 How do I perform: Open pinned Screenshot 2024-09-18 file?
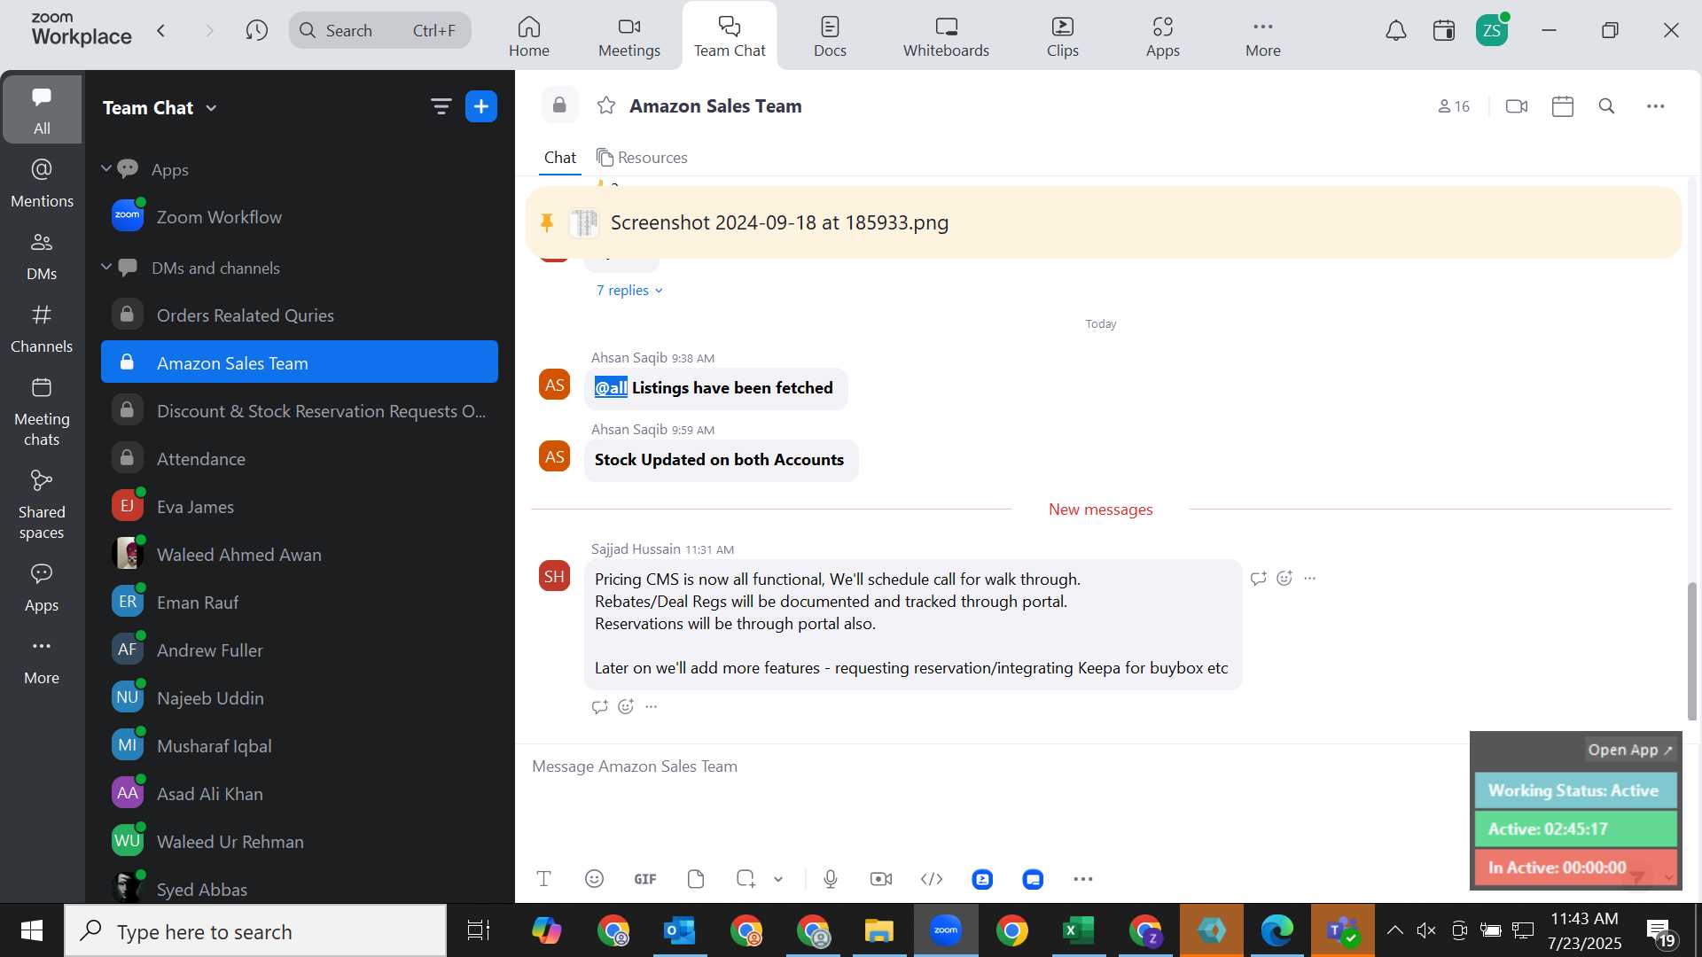[x=1104, y=222]
